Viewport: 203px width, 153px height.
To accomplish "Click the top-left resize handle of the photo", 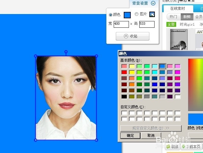I will [35, 56].
